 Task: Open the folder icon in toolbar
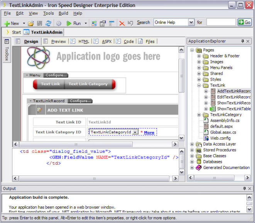point(30,24)
